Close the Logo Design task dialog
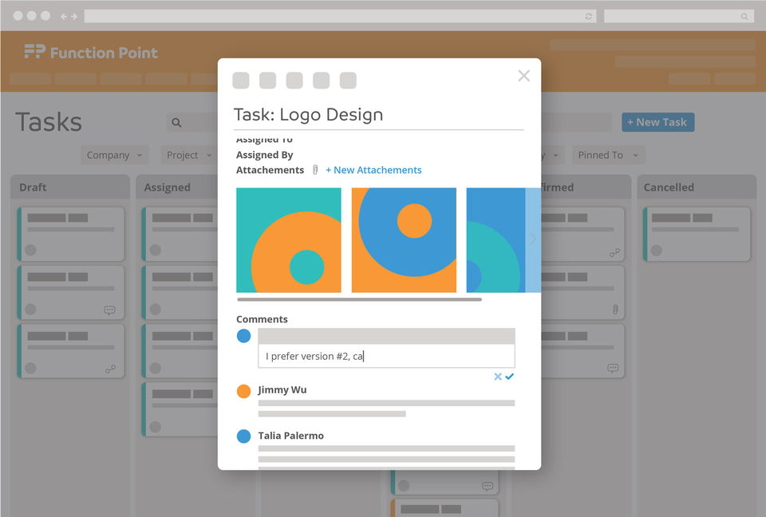Screen dimensions: 766x517 tap(523, 76)
